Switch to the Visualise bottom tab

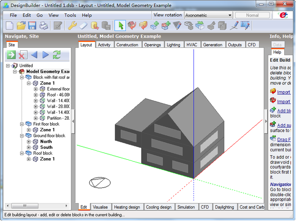click(100, 207)
